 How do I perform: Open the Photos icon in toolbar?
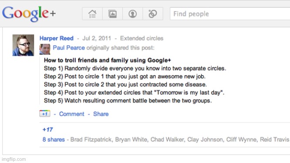click(112, 14)
